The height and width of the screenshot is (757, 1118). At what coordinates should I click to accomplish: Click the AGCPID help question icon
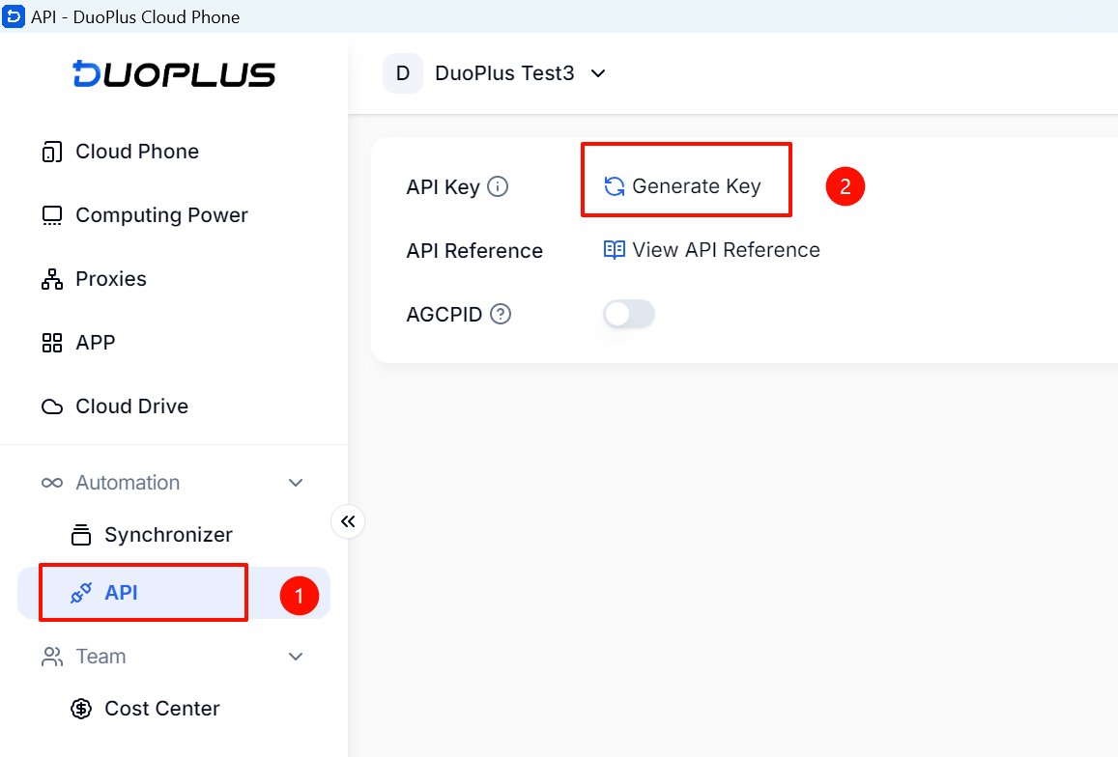[501, 314]
